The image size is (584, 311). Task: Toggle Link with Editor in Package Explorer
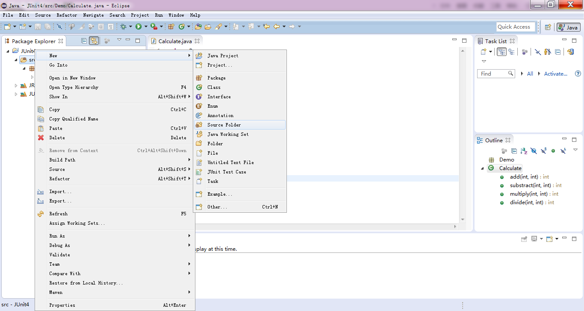click(94, 41)
